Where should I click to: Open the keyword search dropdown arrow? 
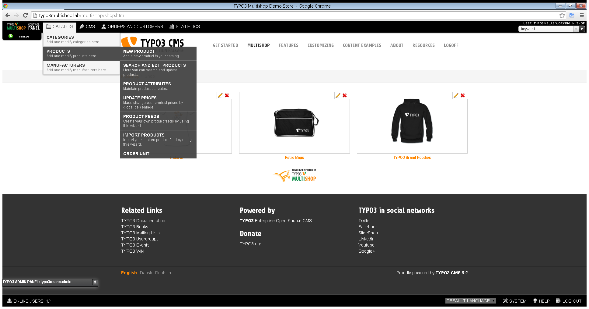(x=576, y=29)
